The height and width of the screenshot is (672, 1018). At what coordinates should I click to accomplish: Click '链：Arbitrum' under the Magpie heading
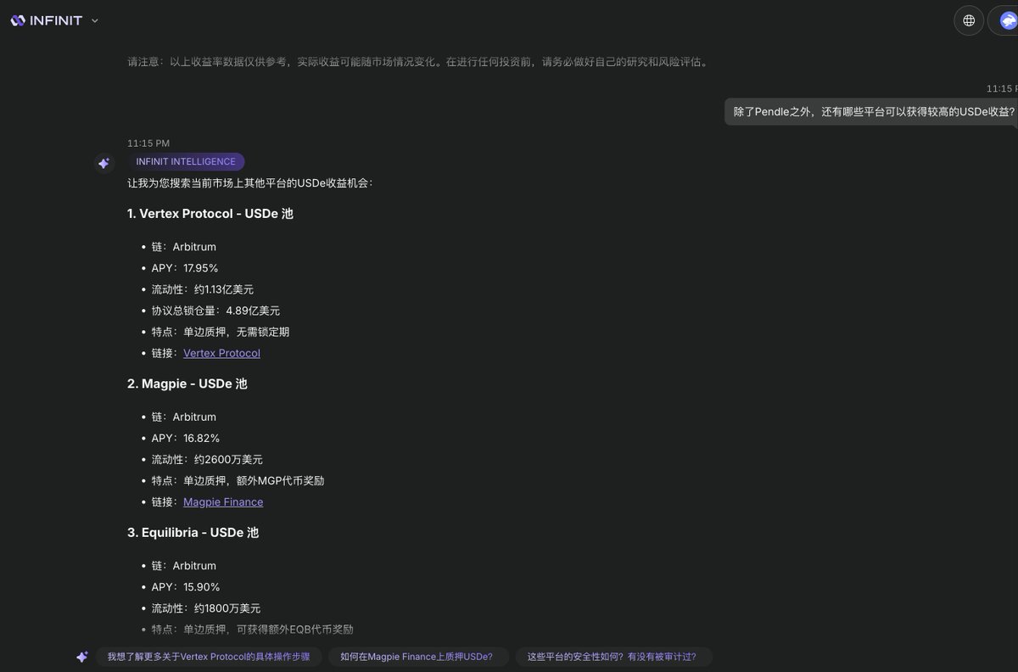pyautogui.click(x=184, y=417)
